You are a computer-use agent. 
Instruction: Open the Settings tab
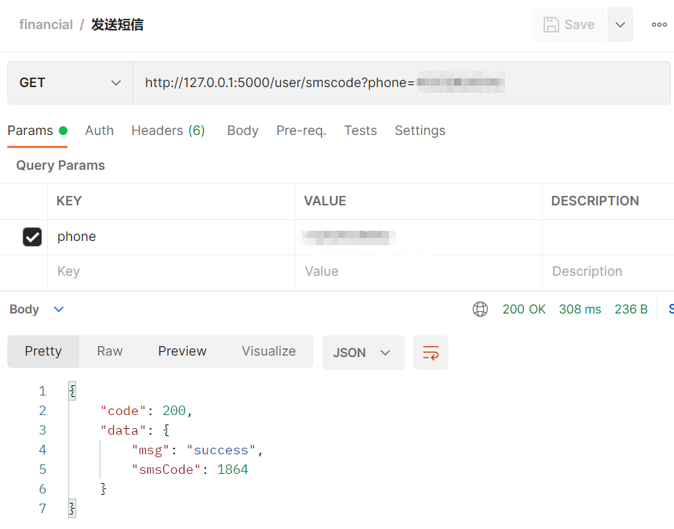point(420,131)
